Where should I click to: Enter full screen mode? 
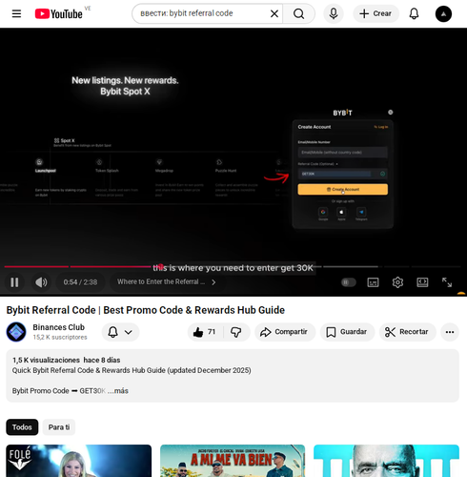pos(447,282)
